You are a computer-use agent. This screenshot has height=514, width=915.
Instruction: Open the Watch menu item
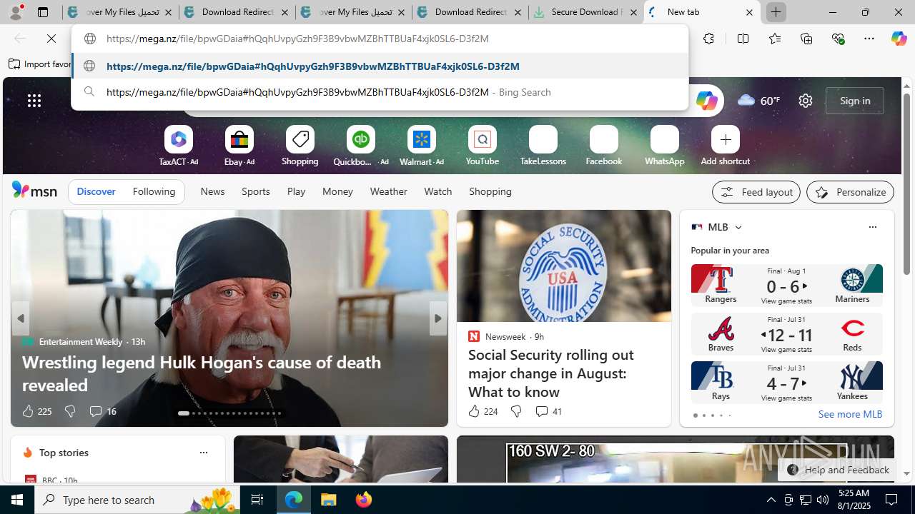[438, 191]
